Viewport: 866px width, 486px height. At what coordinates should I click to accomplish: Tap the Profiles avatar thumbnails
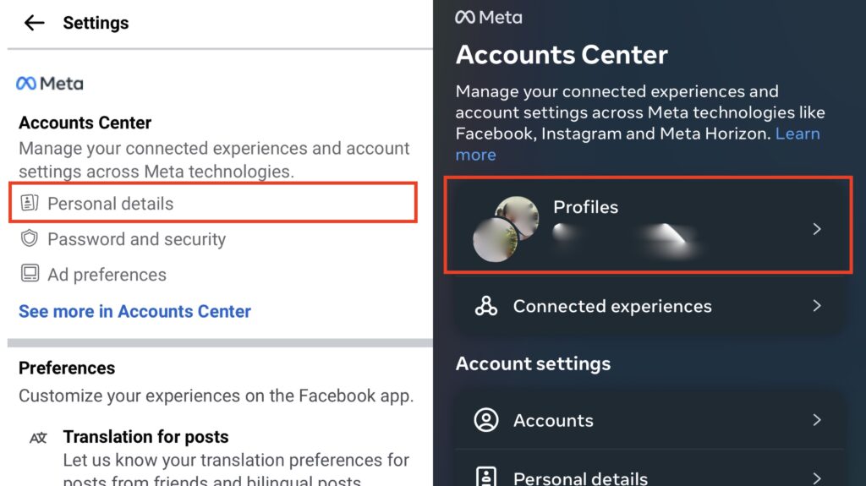[x=506, y=228]
